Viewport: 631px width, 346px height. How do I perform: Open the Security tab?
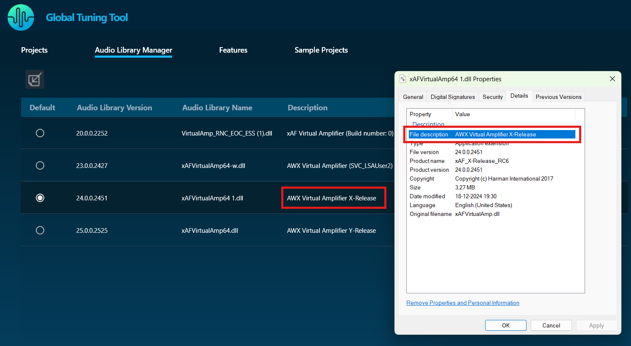point(492,97)
